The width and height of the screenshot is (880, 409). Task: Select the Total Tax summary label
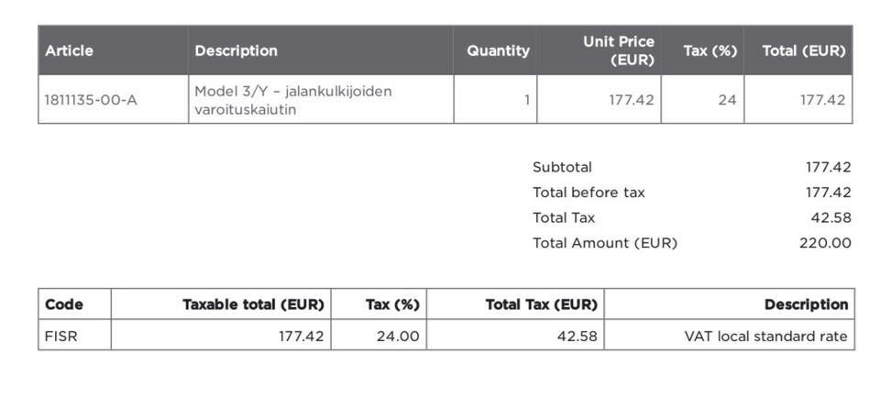point(564,217)
